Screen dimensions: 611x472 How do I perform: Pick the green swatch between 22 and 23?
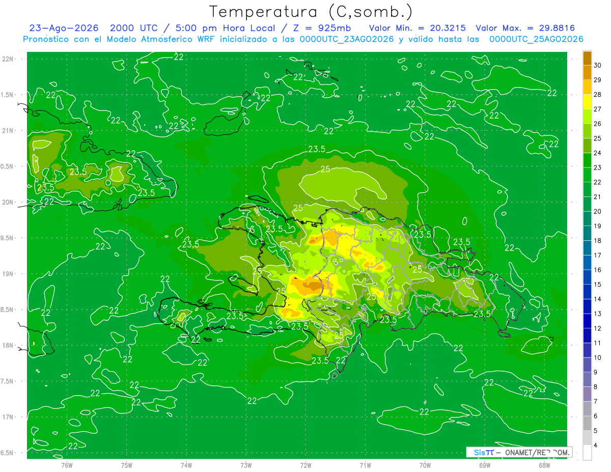pyautogui.click(x=587, y=175)
